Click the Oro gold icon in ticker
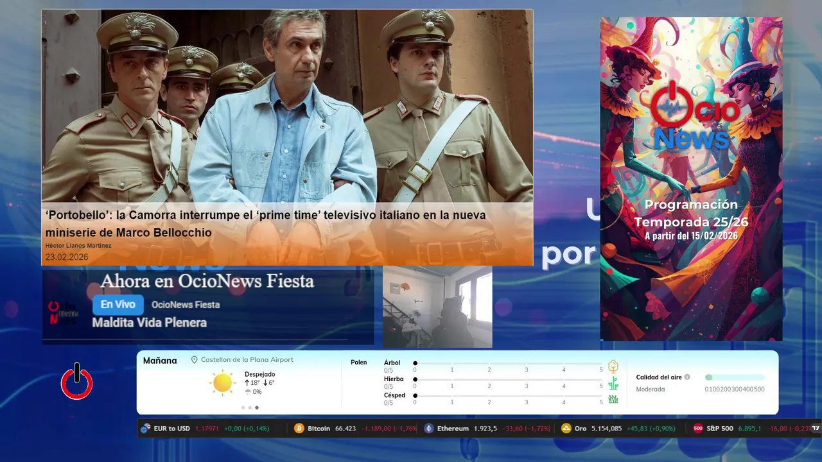Viewport: 822px width, 462px height. pos(566,428)
